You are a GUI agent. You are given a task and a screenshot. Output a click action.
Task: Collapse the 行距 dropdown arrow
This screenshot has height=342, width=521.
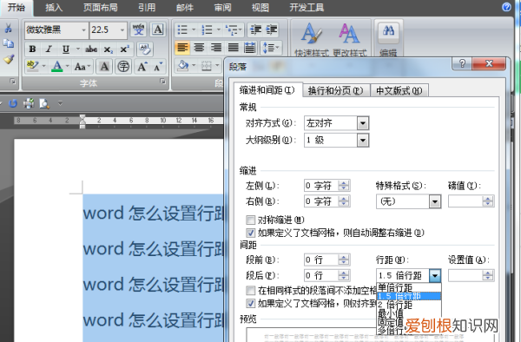click(435, 275)
